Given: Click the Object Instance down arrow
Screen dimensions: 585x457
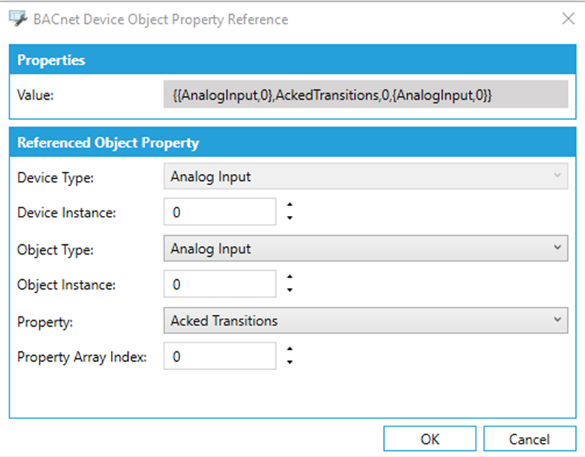Looking at the screenshot, I should point(290,290).
